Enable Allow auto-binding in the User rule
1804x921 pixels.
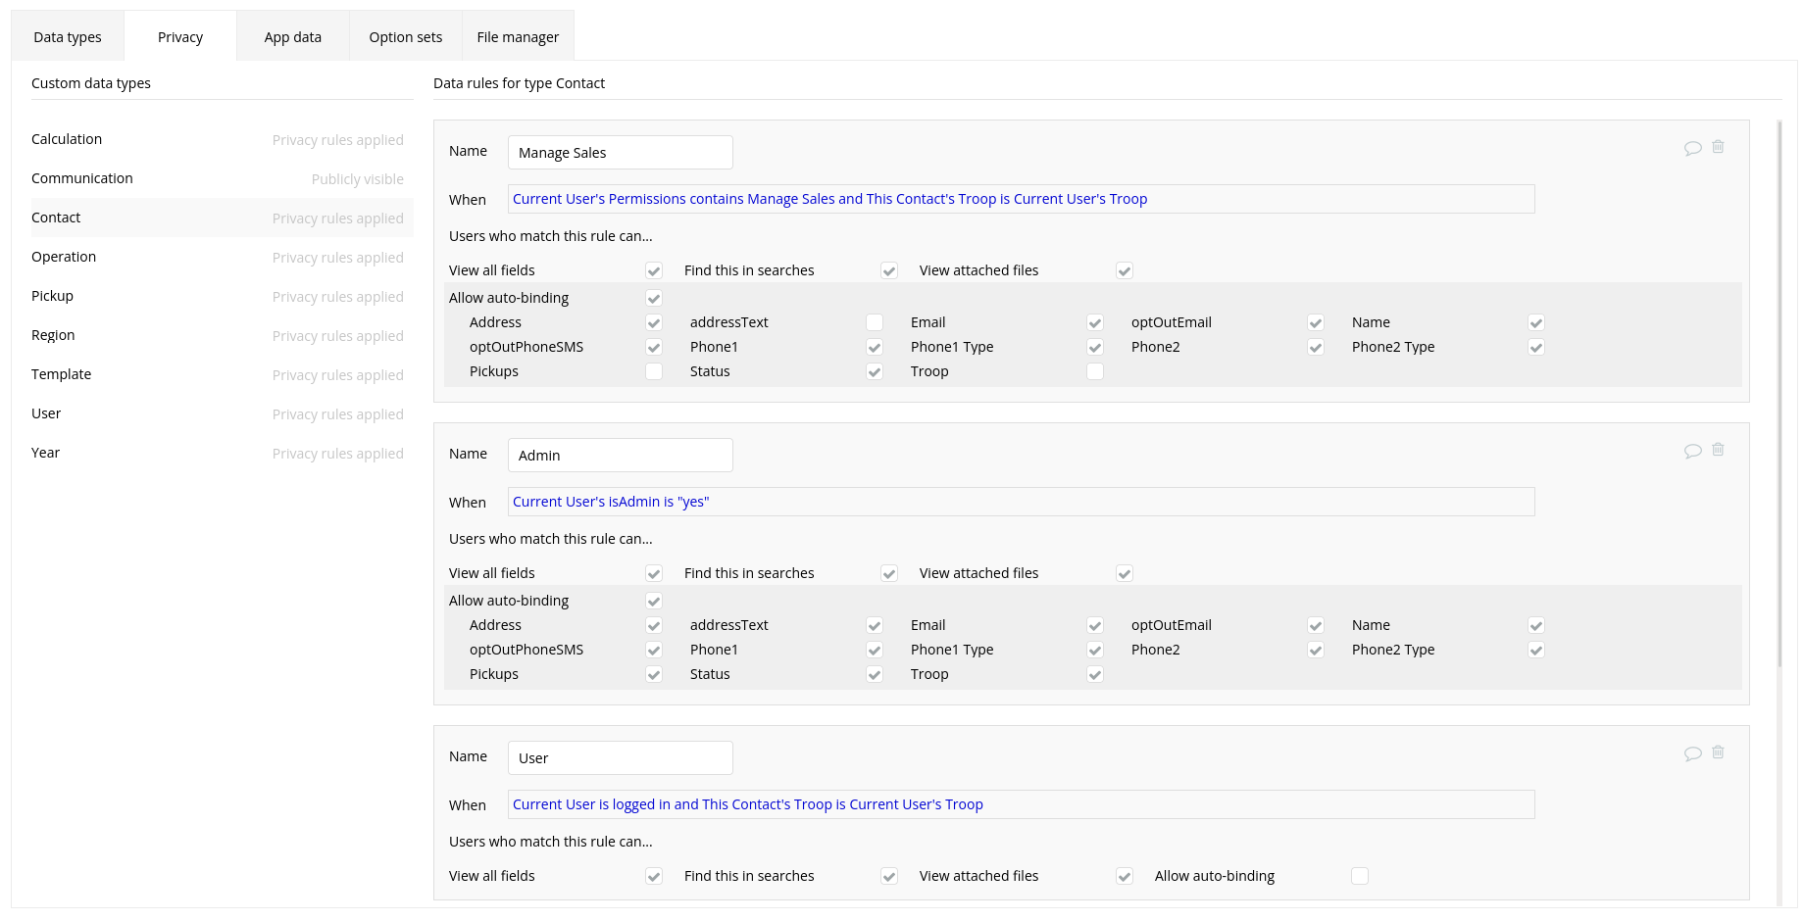point(1360,876)
